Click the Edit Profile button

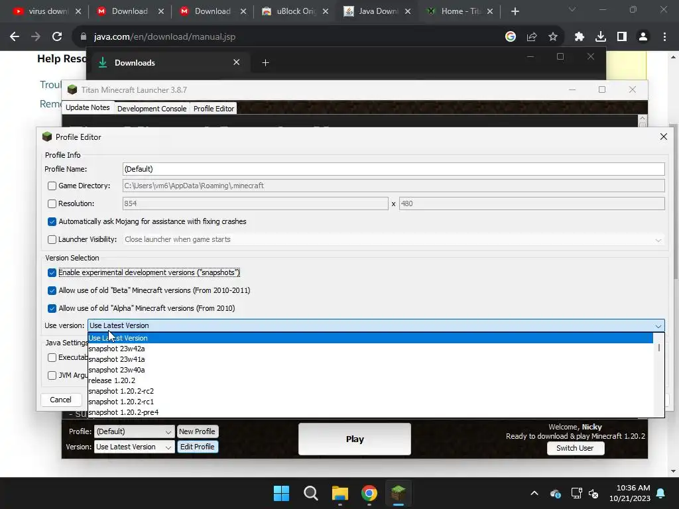pos(197,447)
